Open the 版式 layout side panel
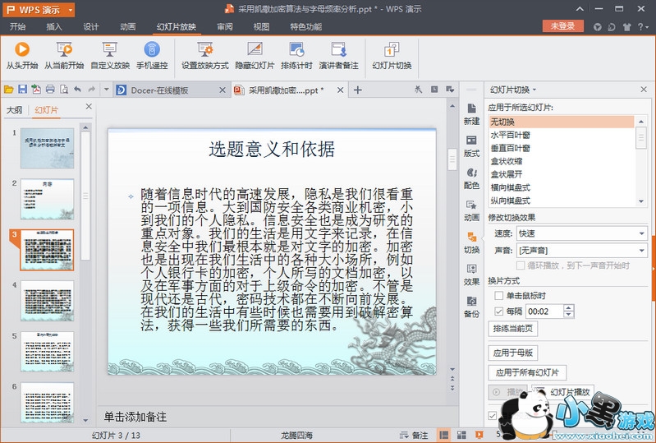Image resolution: width=656 pixels, height=443 pixels. pos(471,145)
